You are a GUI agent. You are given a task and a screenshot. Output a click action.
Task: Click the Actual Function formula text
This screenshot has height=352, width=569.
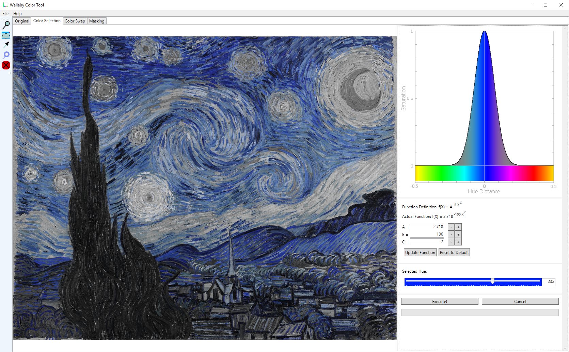(x=434, y=215)
